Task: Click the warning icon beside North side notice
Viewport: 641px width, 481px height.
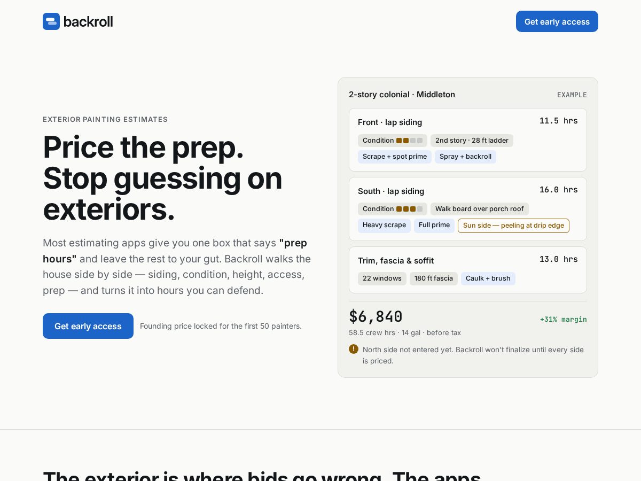Action: tap(354, 349)
